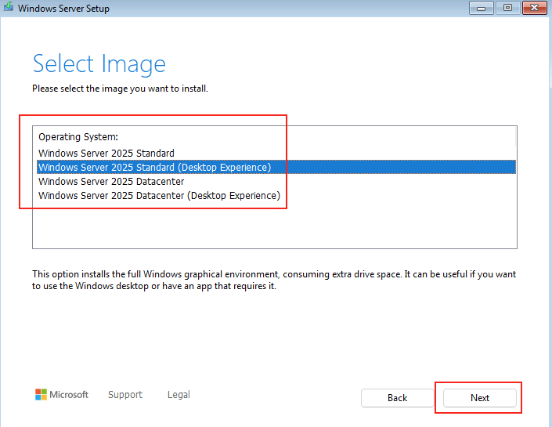
Task: Click the Windows Server Setup title icon
Action: click(9, 7)
